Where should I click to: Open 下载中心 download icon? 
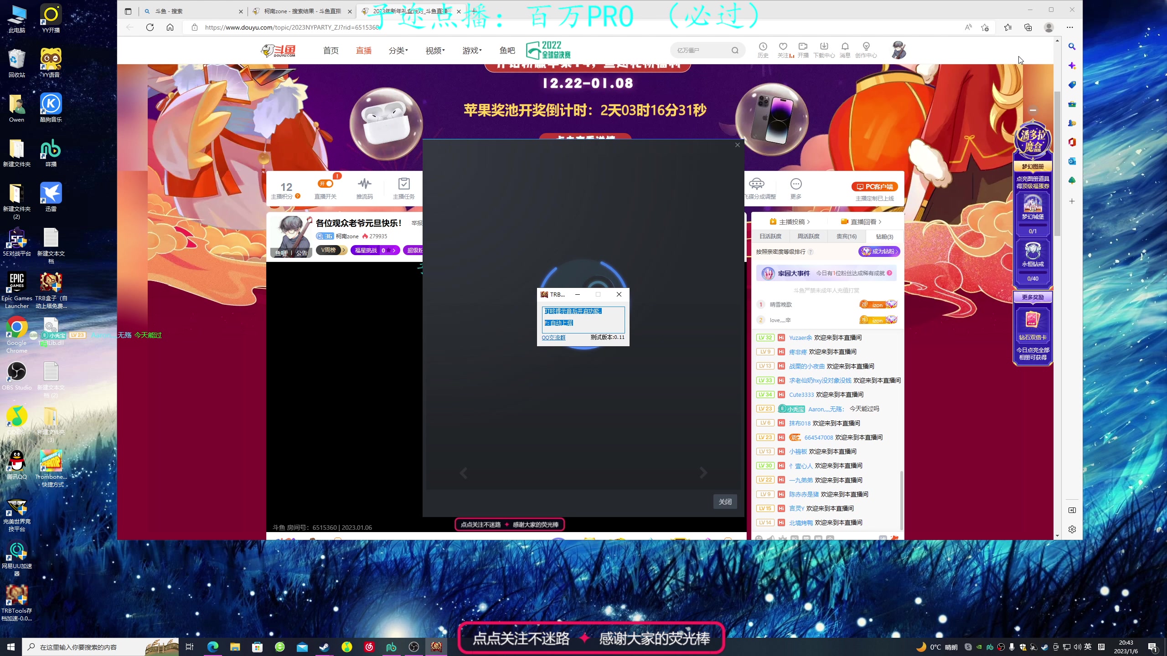[x=824, y=50]
